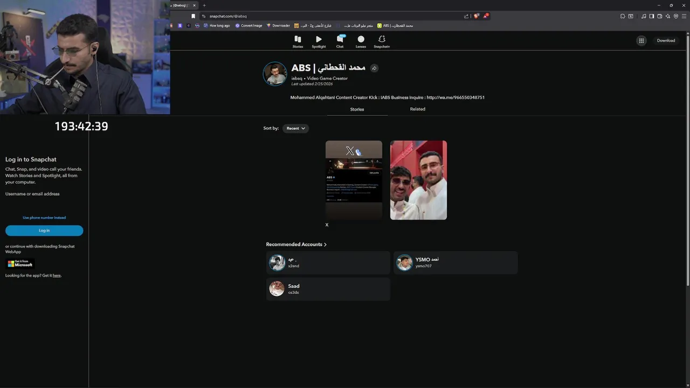Screen dimensions: 690x388
Task: Open the Saad recommended account card
Action: [x=328, y=289]
